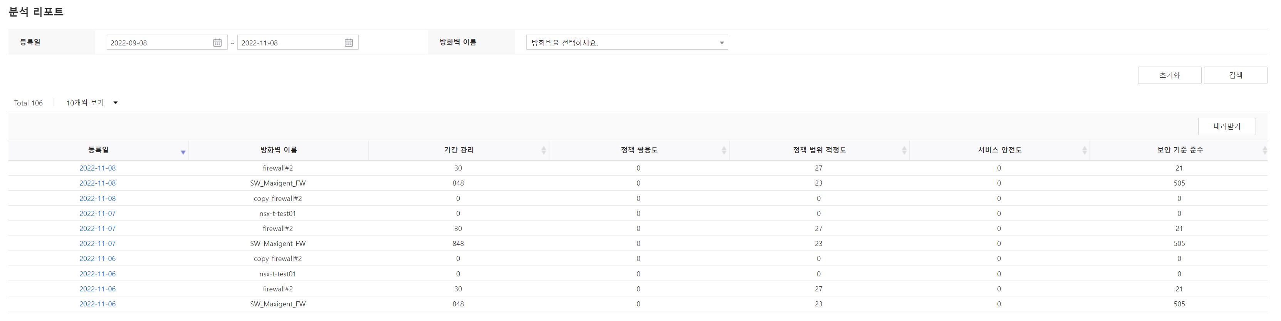Screen dimensions: 1281x321
Task: Click the 방화벽 이름 filter label
Action: pos(458,42)
